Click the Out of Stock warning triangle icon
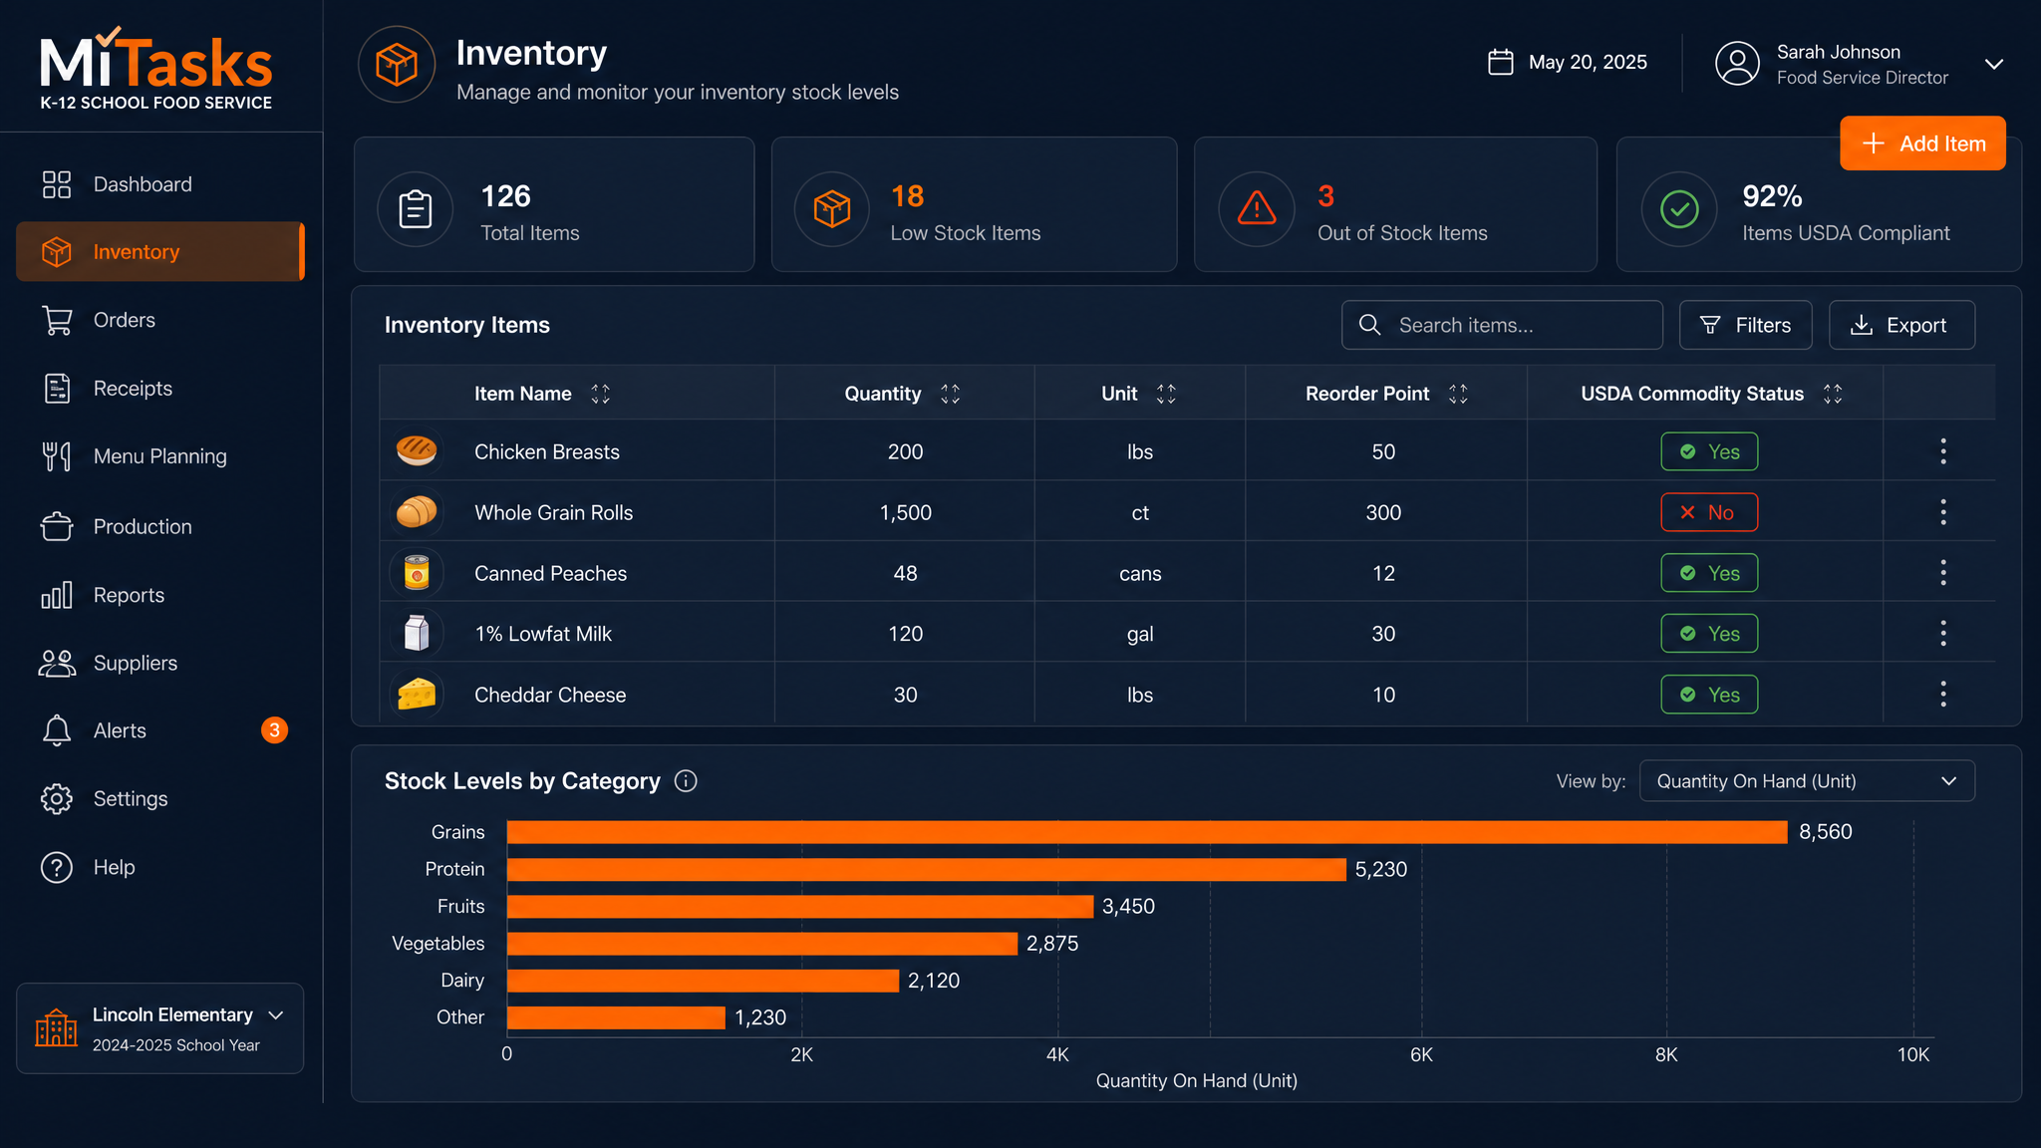Screen dimensions: 2041x1148 click(1257, 209)
